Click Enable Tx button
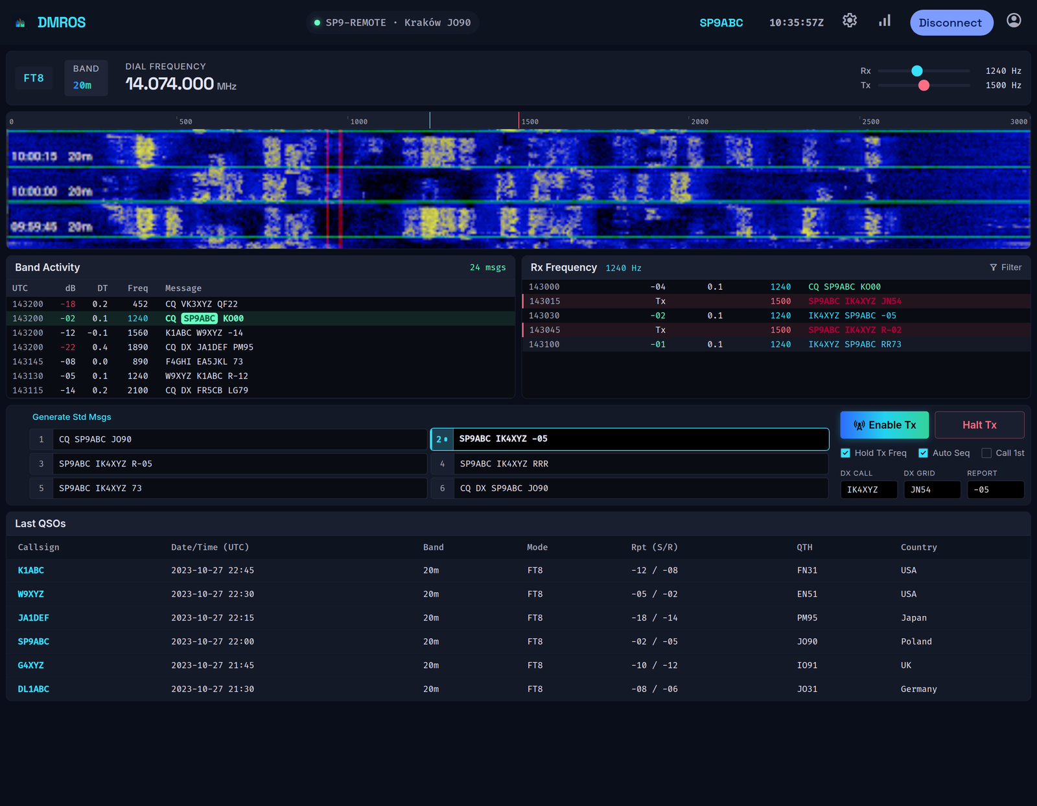 tap(884, 425)
